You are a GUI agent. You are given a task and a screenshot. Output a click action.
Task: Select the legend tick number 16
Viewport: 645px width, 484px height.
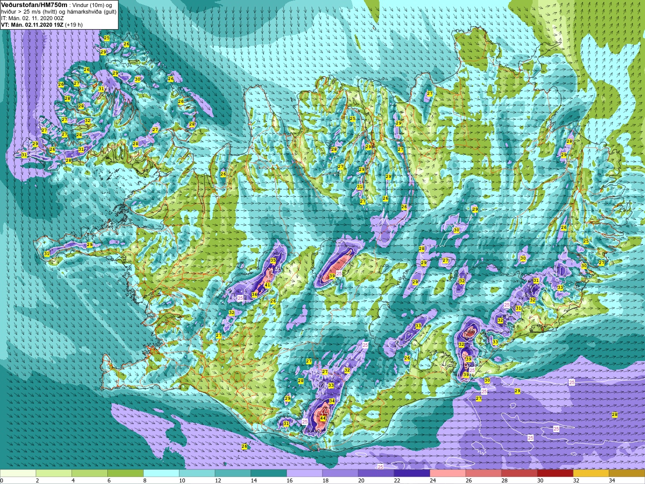(290, 480)
